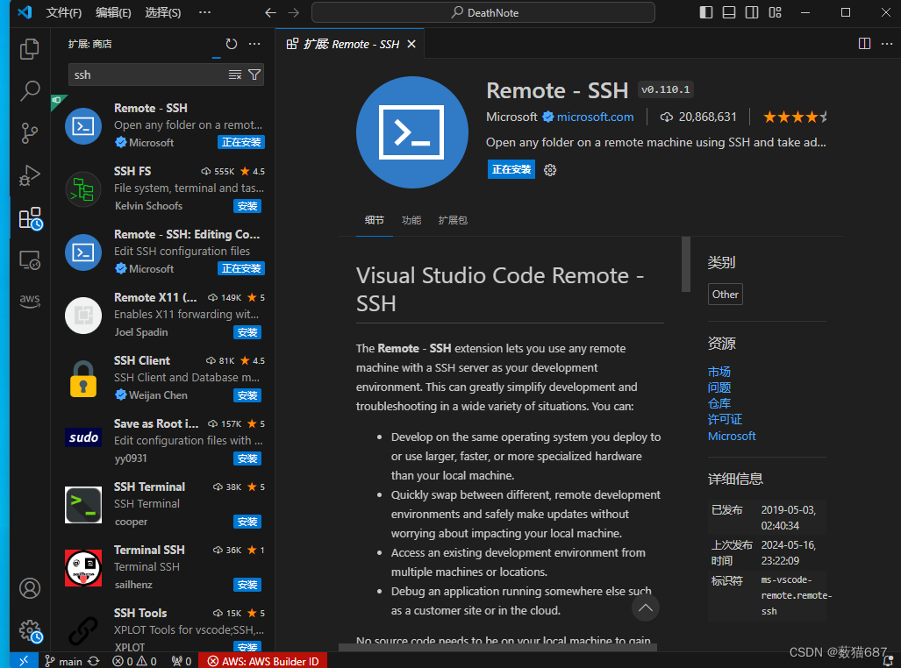Open the 市场 resource link

coord(719,372)
